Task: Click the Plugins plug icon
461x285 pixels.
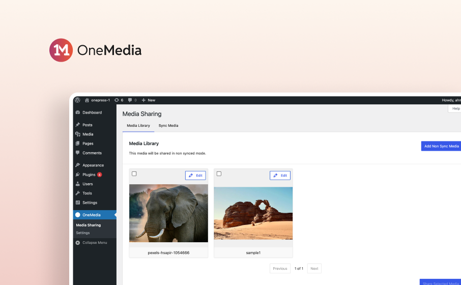Action: coord(78,175)
